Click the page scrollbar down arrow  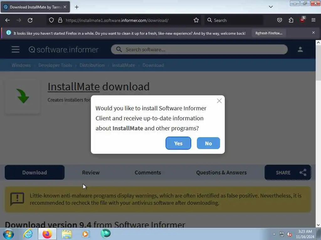(x=318, y=225)
